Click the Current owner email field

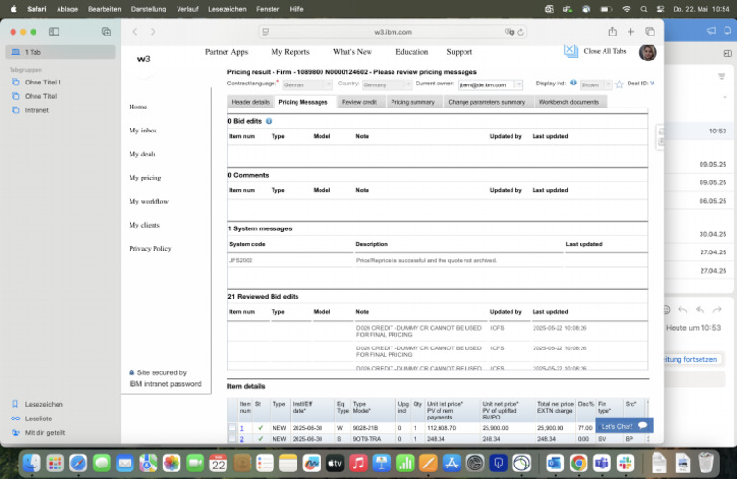[x=487, y=85]
